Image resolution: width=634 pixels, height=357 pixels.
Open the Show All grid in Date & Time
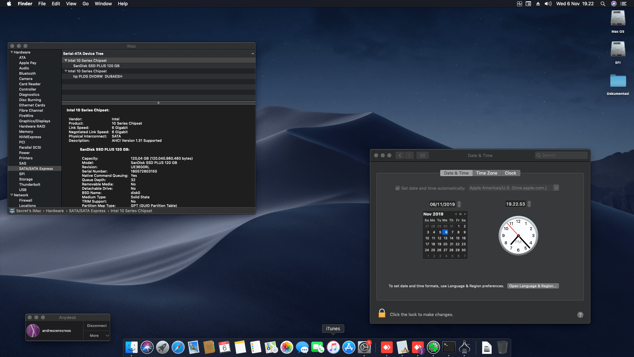point(423,155)
